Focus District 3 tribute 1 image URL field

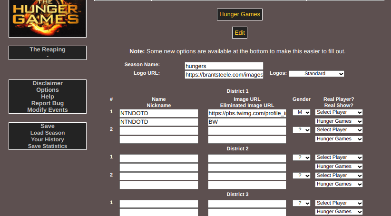pos(247,204)
